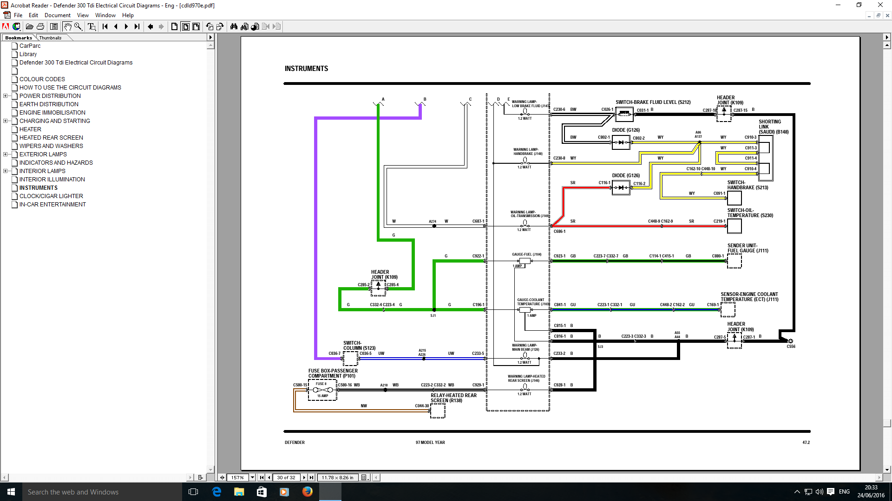The height and width of the screenshot is (501, 892).
Task: Switch to the Thumbnails tab
Action: 50,38
